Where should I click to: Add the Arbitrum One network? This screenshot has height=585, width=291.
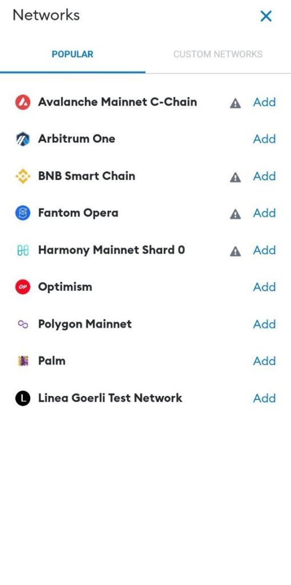pos(265,139)
